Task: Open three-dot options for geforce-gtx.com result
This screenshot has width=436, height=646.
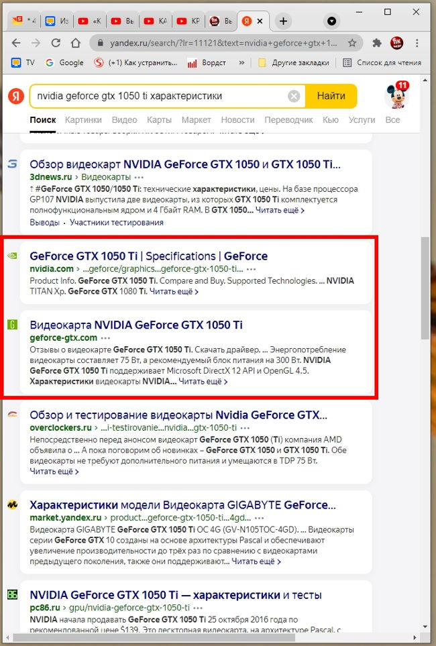Action: (105, 338)
